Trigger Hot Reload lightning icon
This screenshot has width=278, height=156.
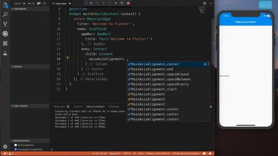(116, 3)
